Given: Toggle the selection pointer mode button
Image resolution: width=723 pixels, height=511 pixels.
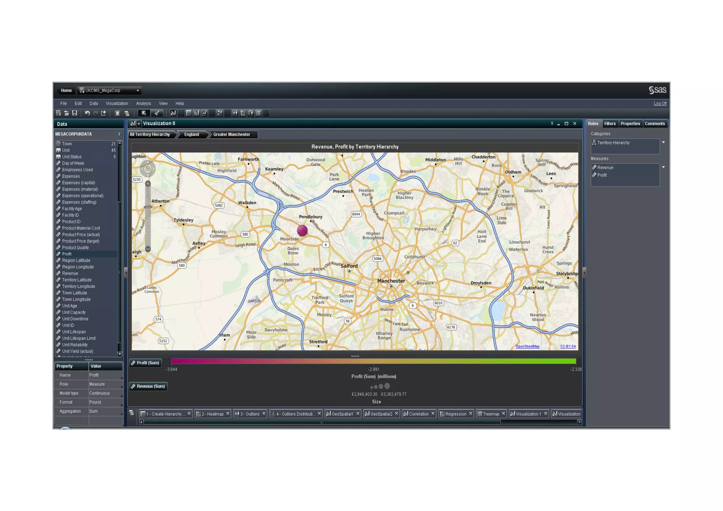Looking at the screenshot, I should (x=144, y=113).
